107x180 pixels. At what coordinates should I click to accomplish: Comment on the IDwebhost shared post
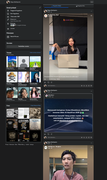pos(48,134)
